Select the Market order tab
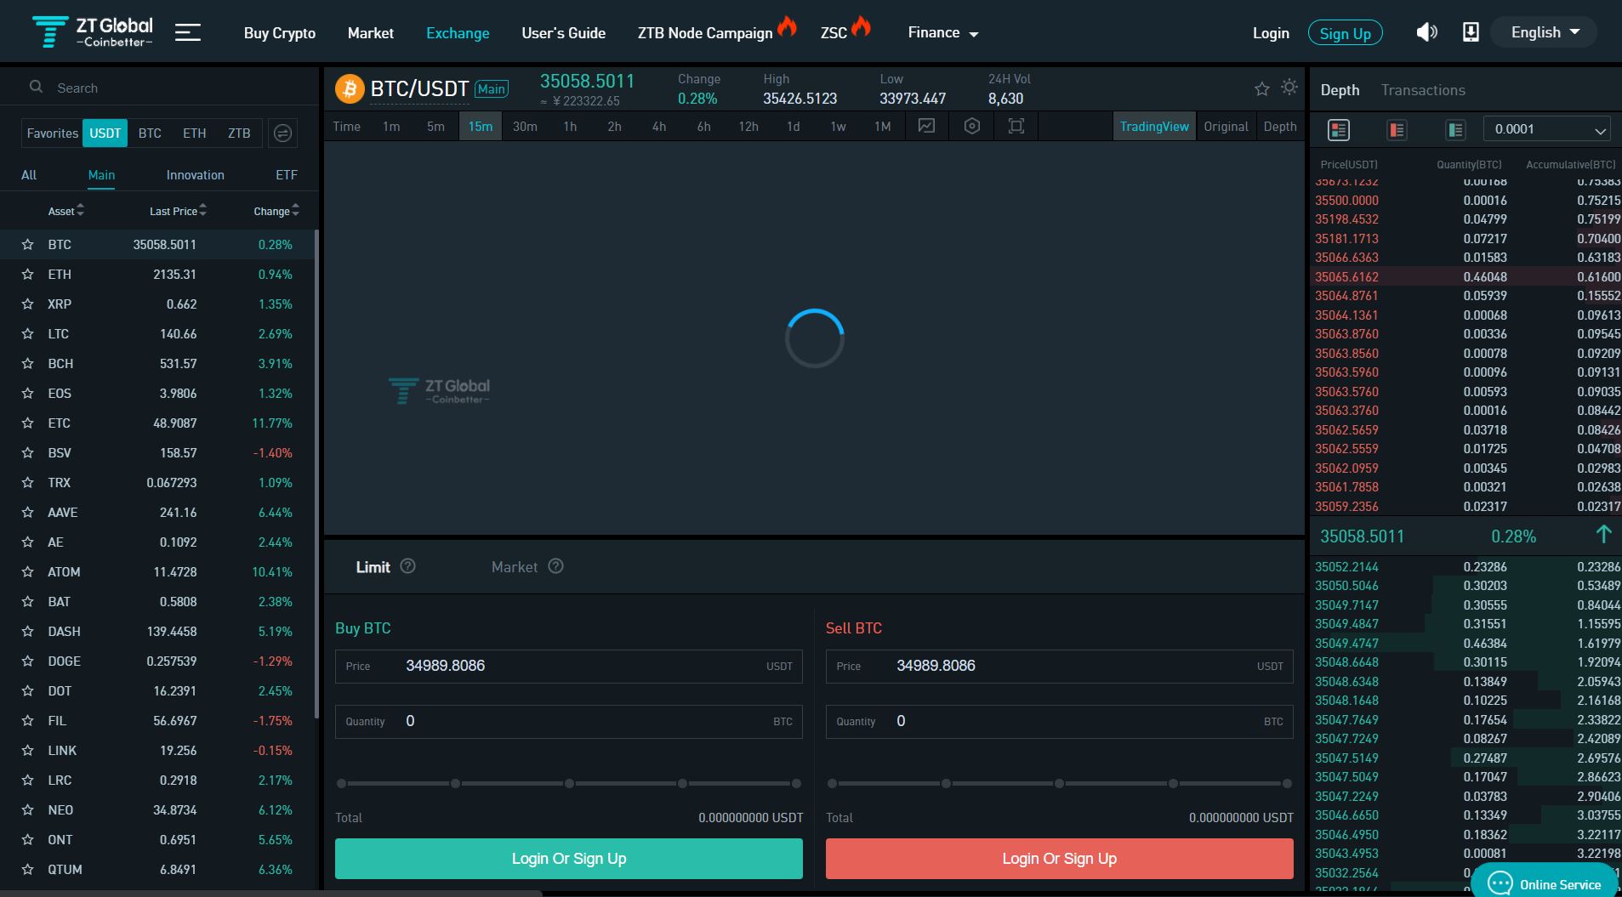Viewport: 1622px width, 897px height. click(x=515, y=567)
